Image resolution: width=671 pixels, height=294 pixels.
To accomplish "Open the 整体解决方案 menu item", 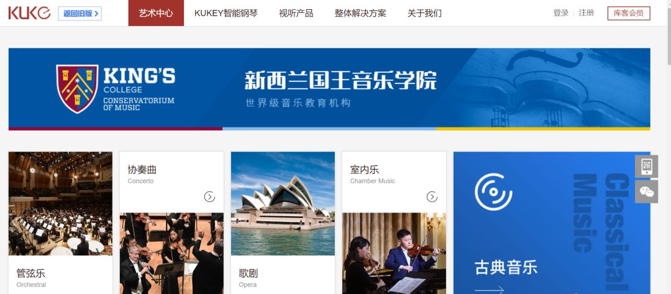I will click(x=360, y=13).
